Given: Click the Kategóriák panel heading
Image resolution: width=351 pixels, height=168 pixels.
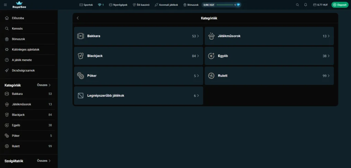Looking at the screenshot, I should [209, 18].
